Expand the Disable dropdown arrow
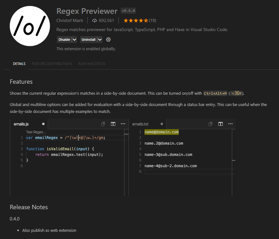Viewport: 279px width, 239px height. pos(74,40)
